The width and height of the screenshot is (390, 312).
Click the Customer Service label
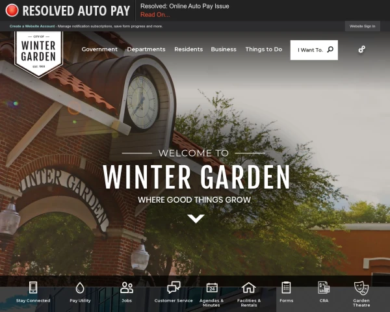(x=174, y=300)
